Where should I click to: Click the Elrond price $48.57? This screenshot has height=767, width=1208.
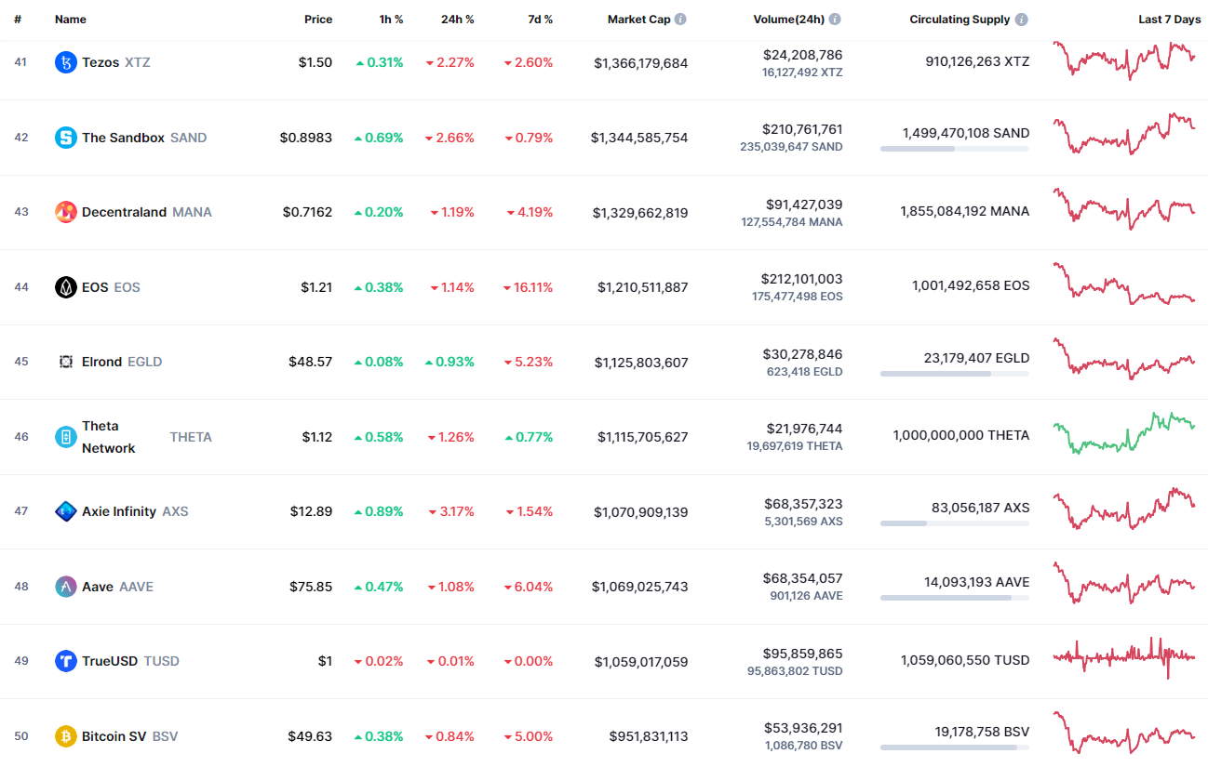pyautogui.click(x=310, y=362)
